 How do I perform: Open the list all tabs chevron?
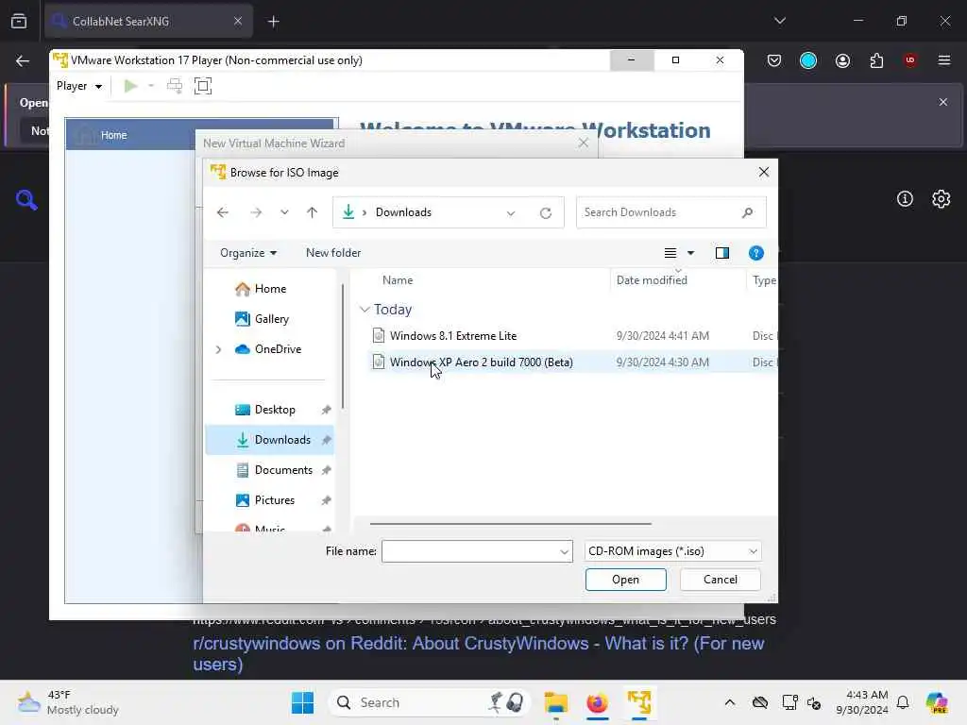pyautogui.click(x=780, y=21)
